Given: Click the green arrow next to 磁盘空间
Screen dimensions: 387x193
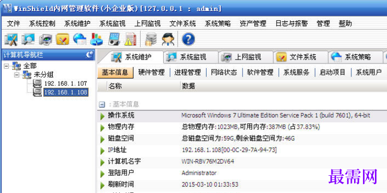Looking at the screenshot, I should (103, 139).
